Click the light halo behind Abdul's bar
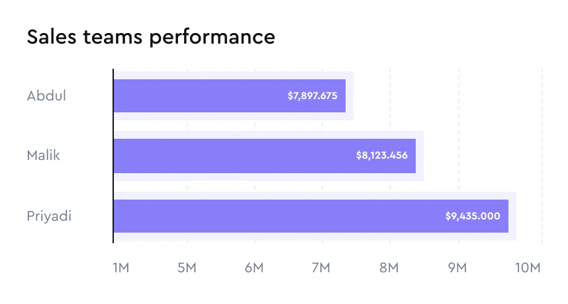This screenshot has width=568, height=304. click(350, 96)
